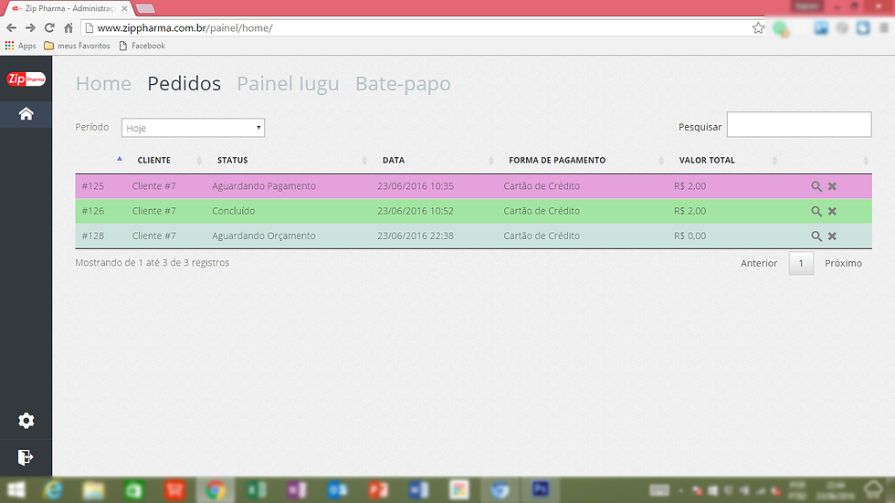Sort by FORMA DE PAGAMENTO column
Image resolution: width=895 pixels, height=503 pixels.
557,161
